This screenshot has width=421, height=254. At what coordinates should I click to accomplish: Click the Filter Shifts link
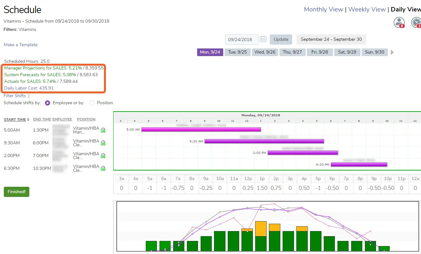(x=15, y=96)
